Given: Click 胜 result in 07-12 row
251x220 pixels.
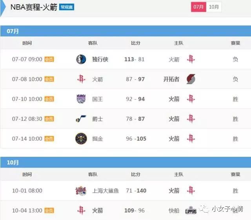Looking at the screenshot, I should [x=235, y=119].
